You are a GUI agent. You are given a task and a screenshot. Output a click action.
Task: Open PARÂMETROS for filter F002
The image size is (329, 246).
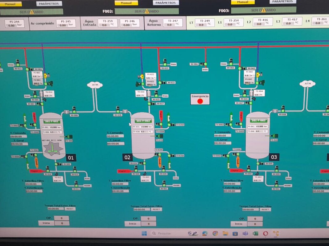click(x=166, y=3)
